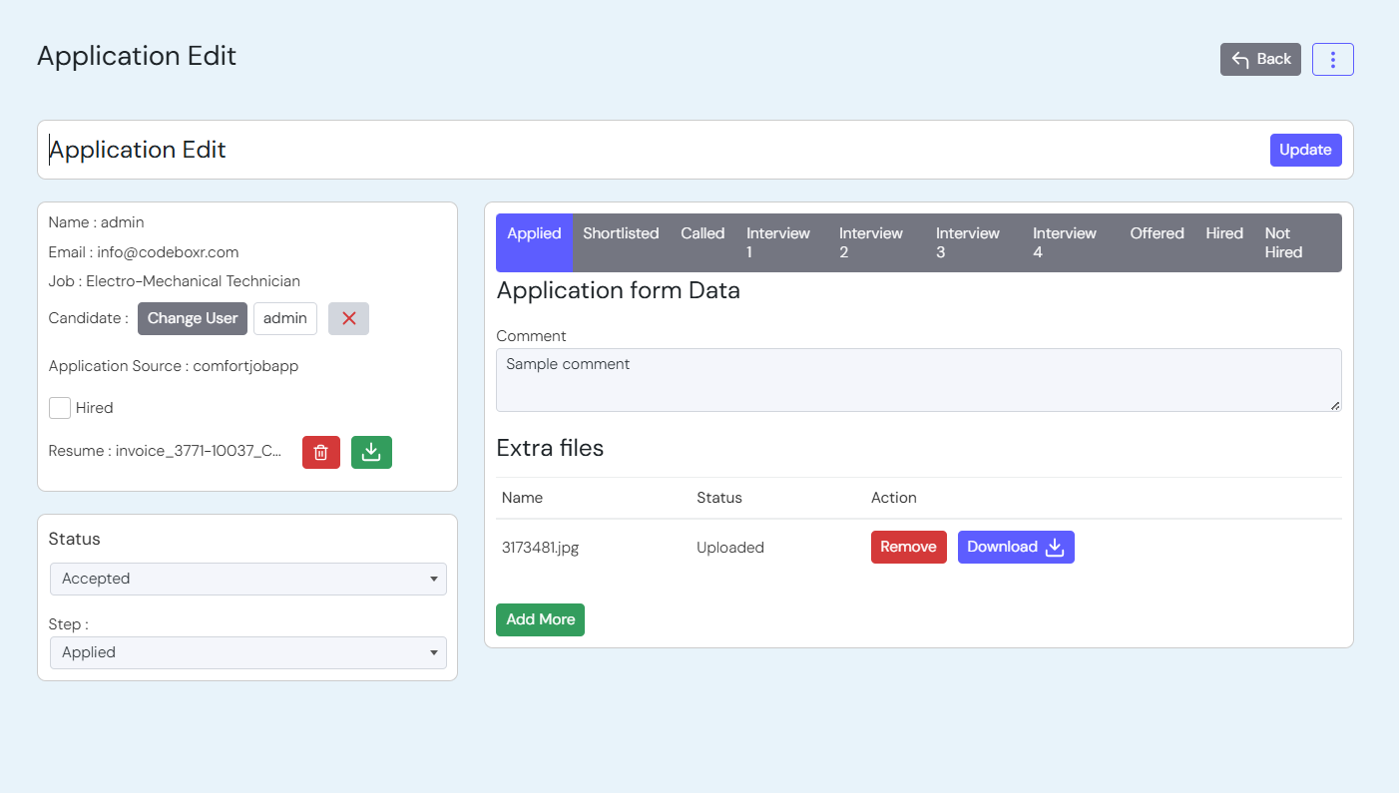Select the Called tab

[702, 233]
